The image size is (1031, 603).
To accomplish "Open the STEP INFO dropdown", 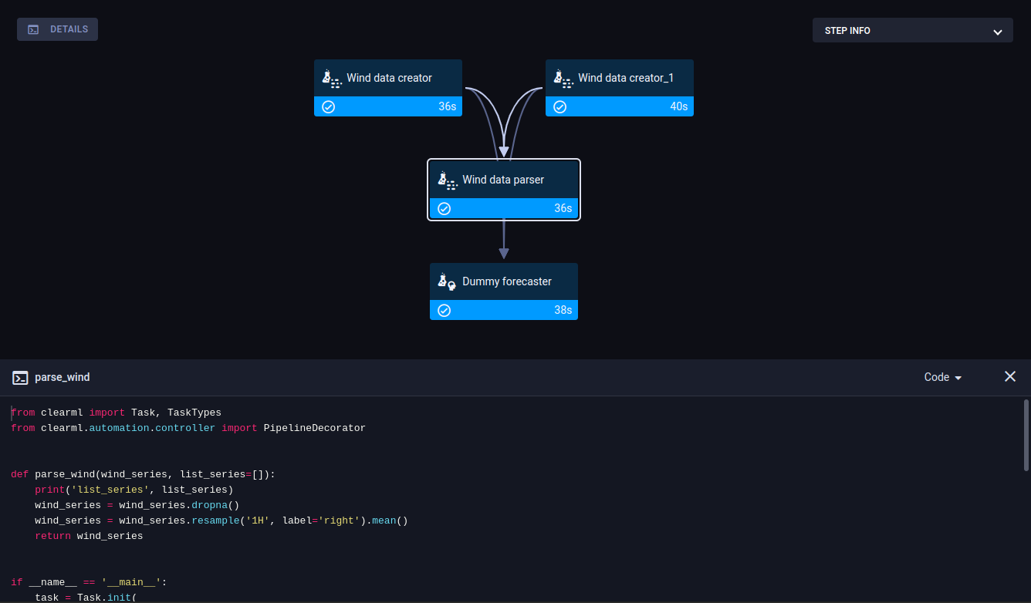I will [x=911, y=30].
